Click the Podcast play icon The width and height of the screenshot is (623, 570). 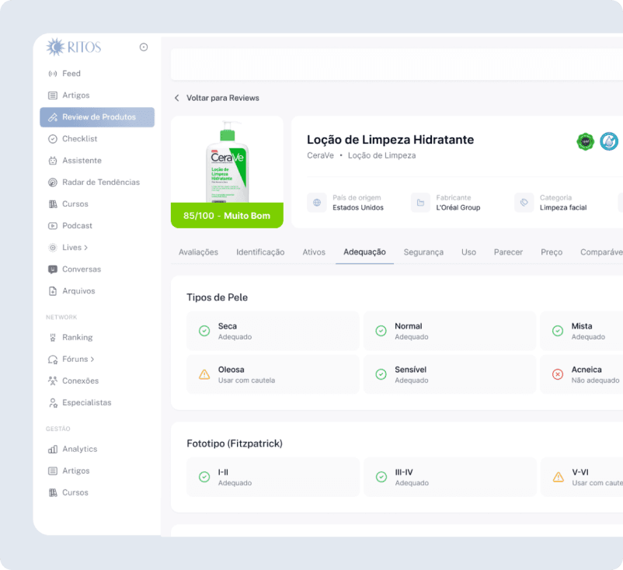click(53, 226)
